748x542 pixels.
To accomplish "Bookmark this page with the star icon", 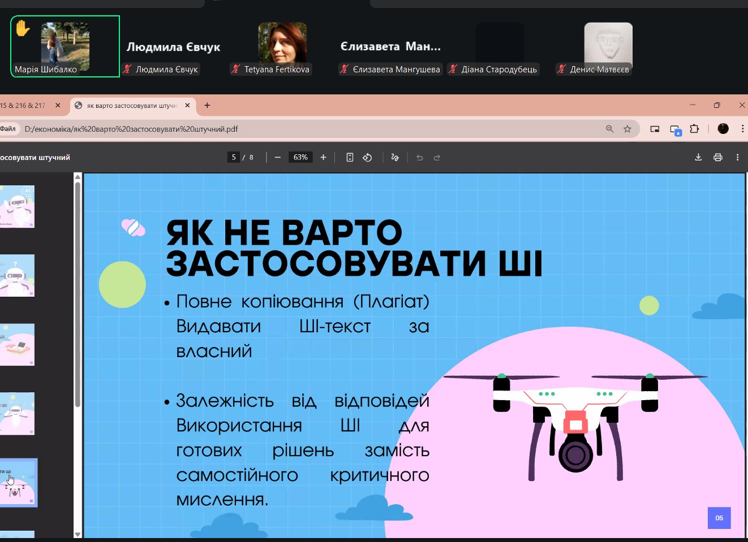I will [627, 129].
